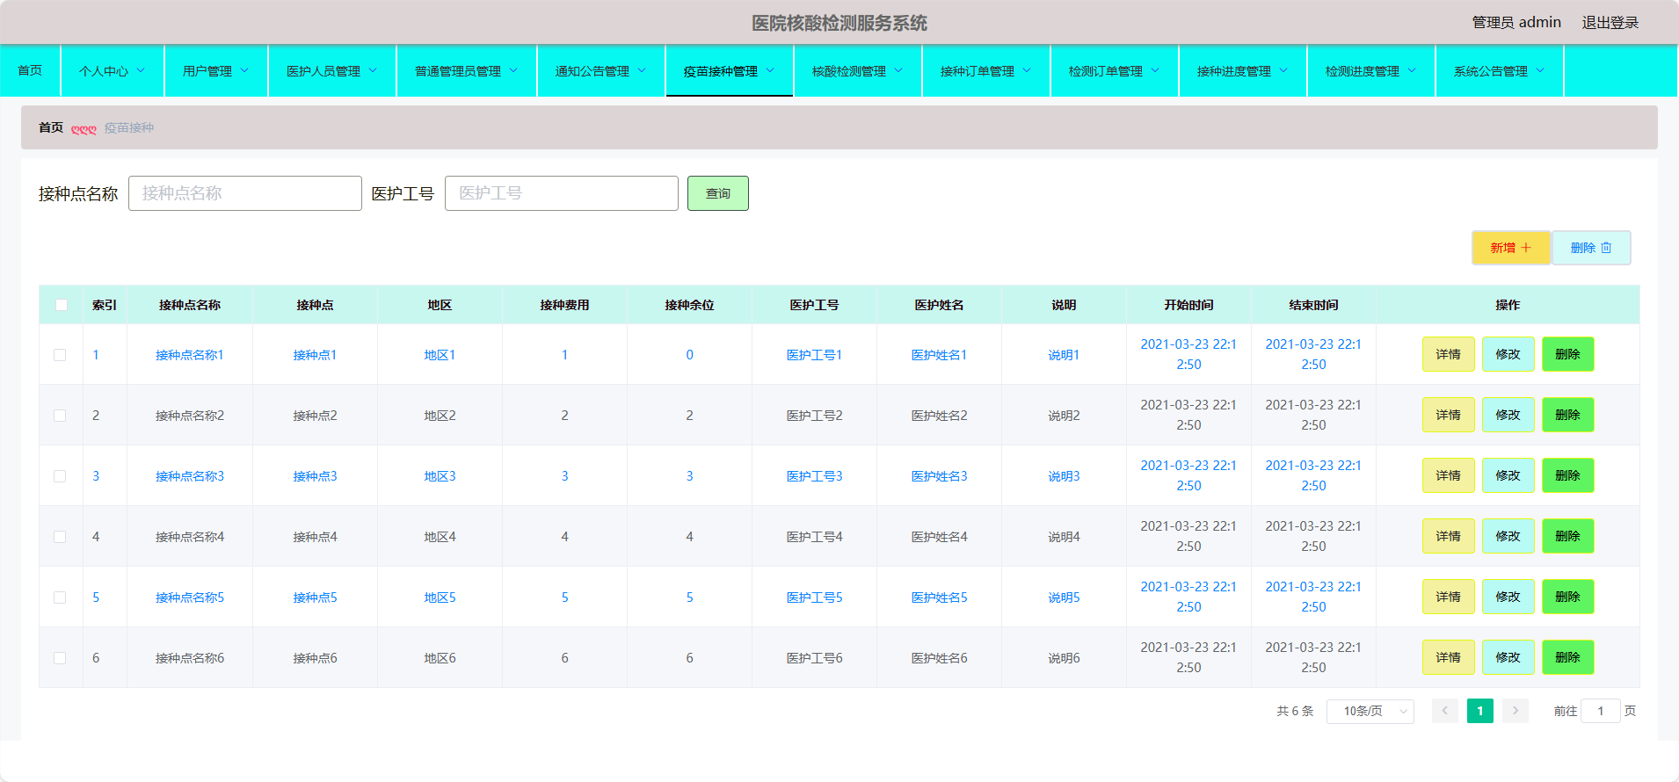Toggle the select-all checkbox in table header
The image size is (1679, 782).
(62, 305)
